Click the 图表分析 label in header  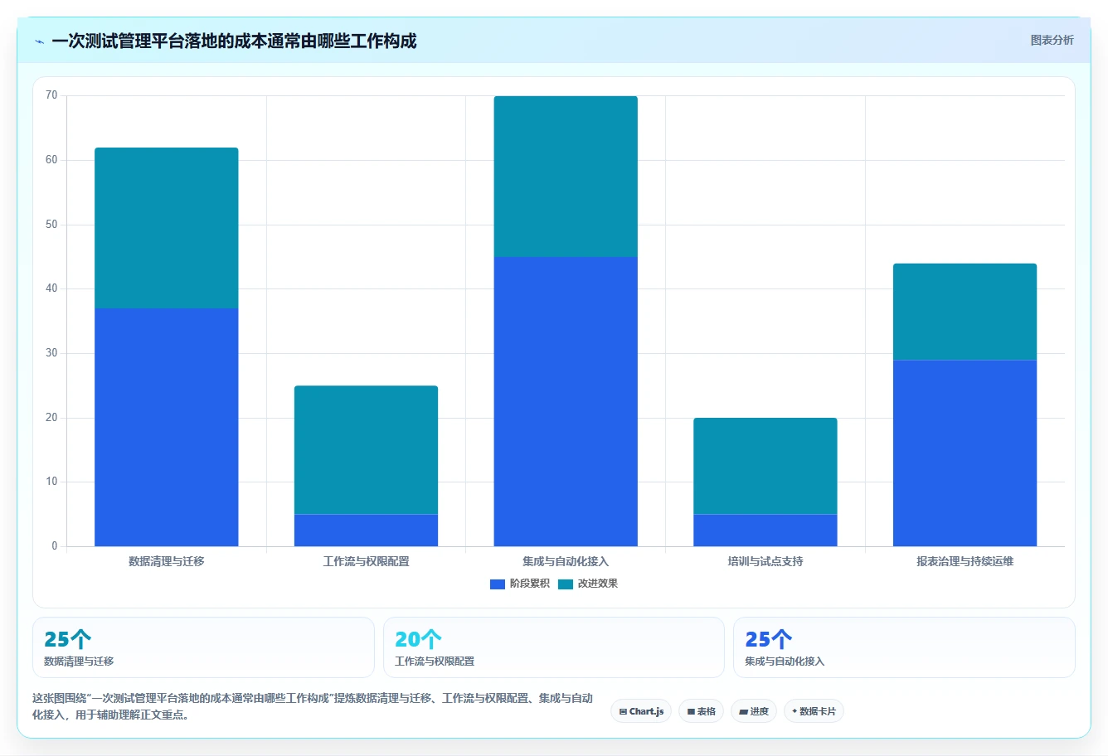[x=1052, y=40]
